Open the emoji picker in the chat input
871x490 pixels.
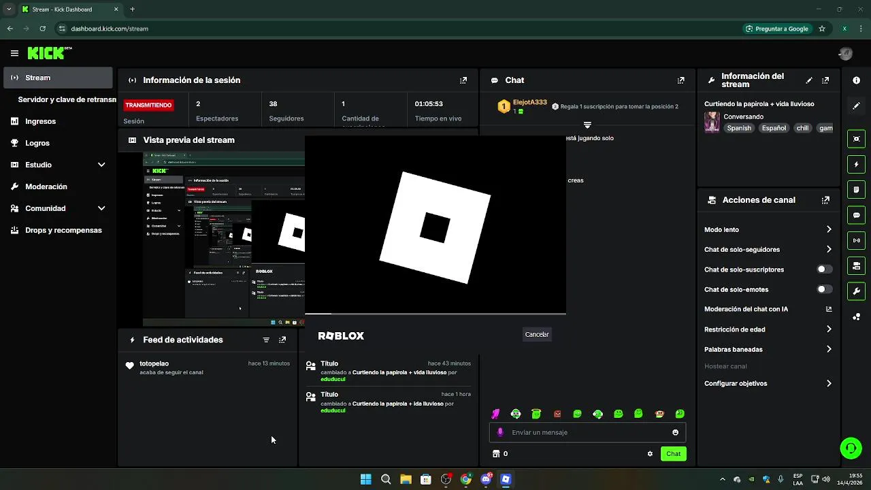tap(675, 432)
